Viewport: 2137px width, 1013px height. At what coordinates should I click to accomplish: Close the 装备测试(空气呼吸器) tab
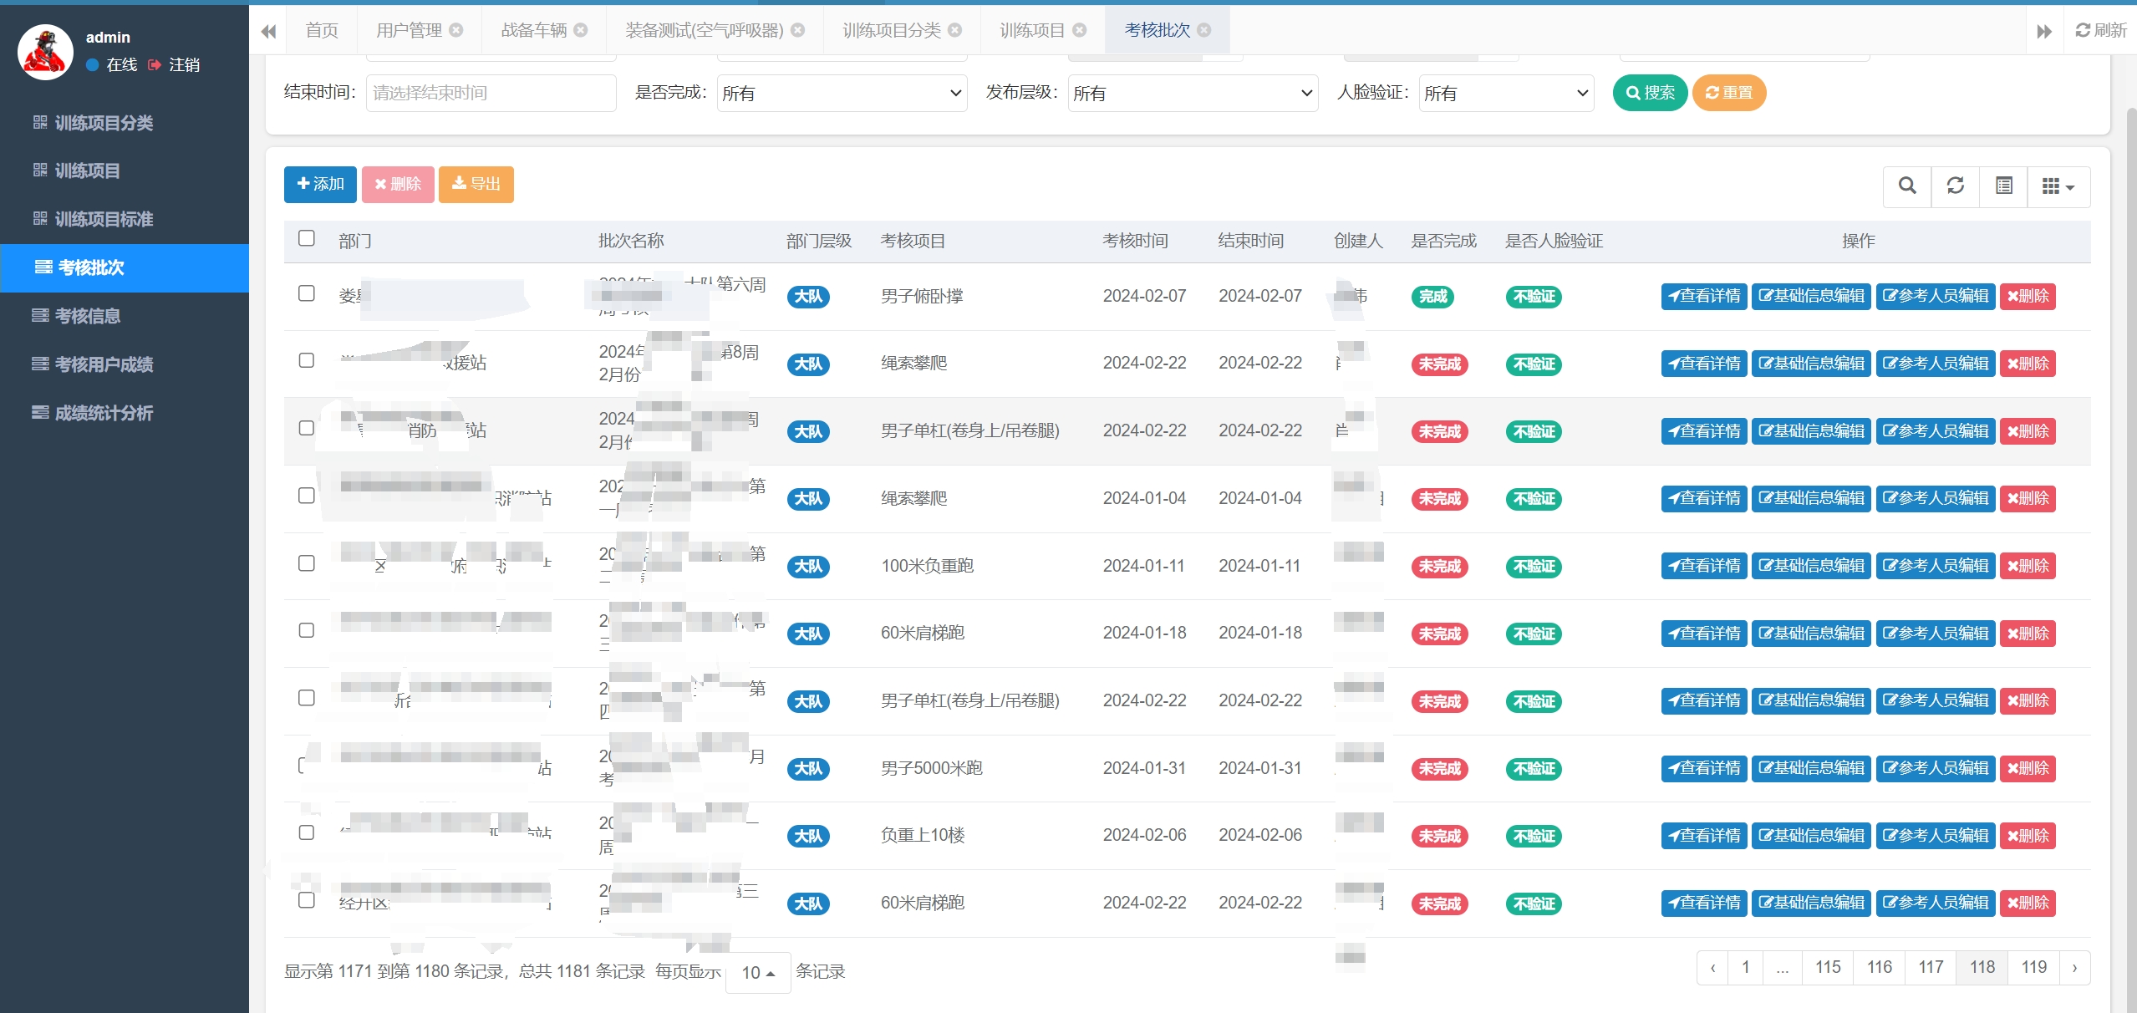point(798,30)
